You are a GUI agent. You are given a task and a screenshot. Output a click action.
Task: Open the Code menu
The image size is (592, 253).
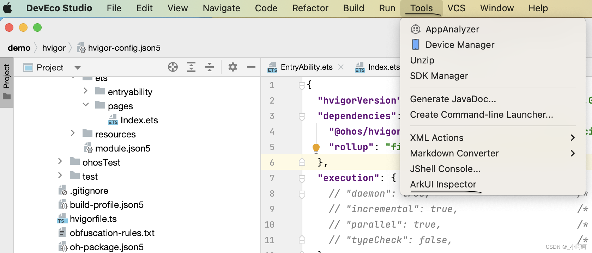[266, 8]
